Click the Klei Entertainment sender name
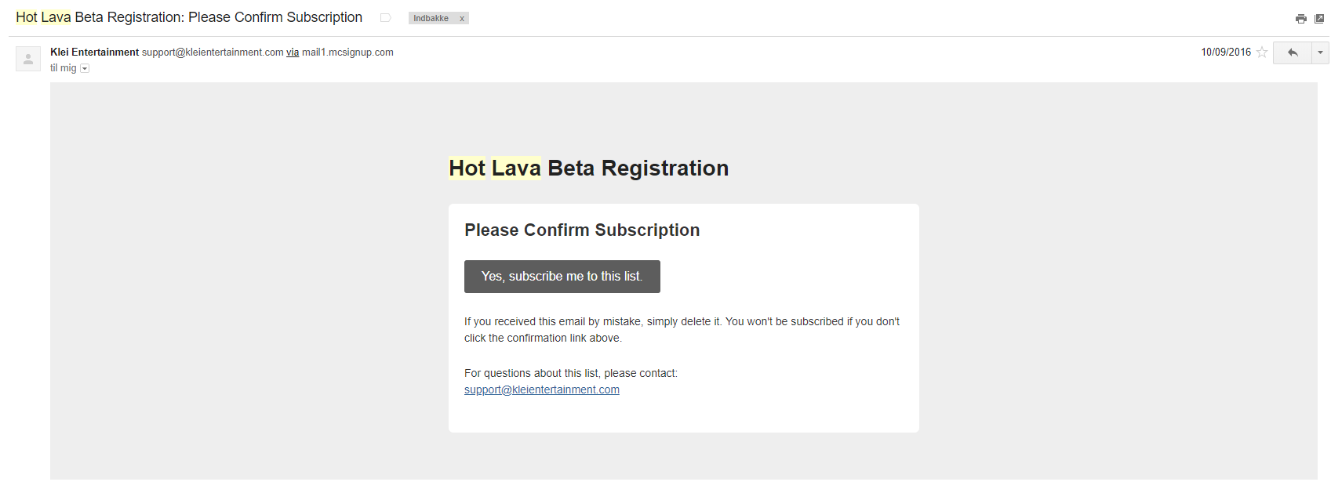The image size is (1331, 489). coord(94,53)
